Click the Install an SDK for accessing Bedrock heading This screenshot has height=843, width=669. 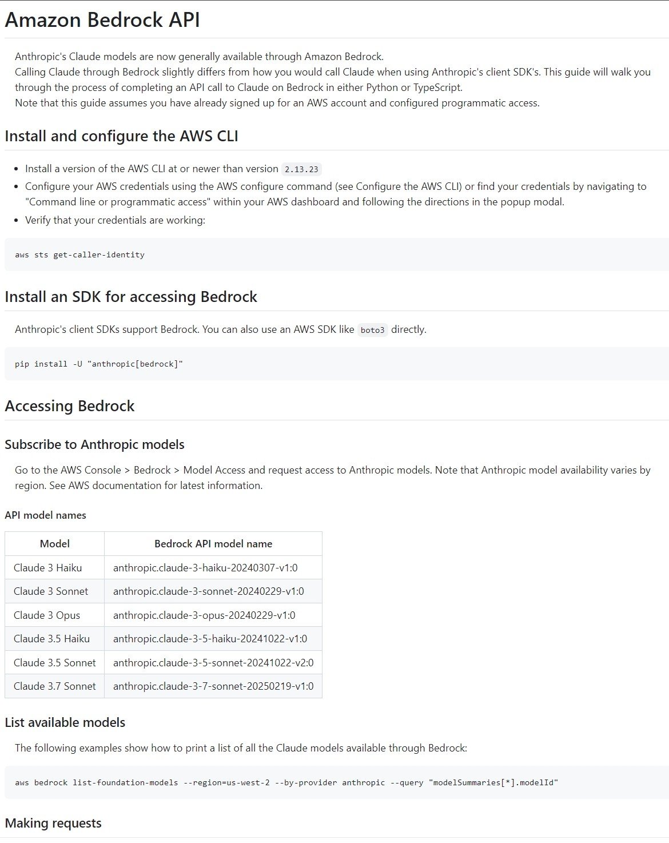pos(131,297)
